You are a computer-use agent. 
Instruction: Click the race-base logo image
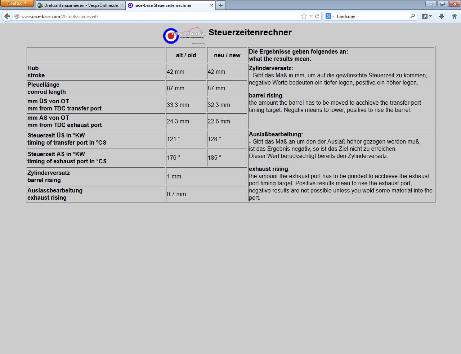(x=184, y=36)
